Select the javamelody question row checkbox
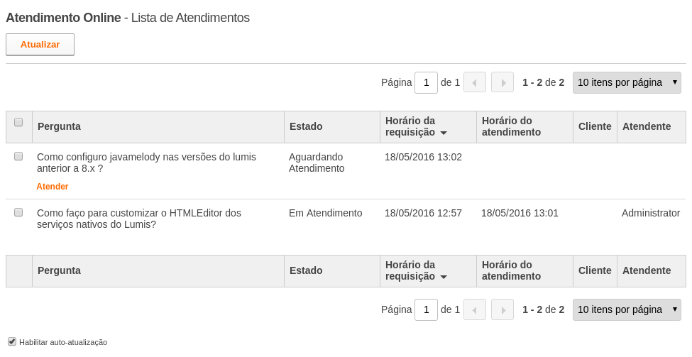 point(18,156)
